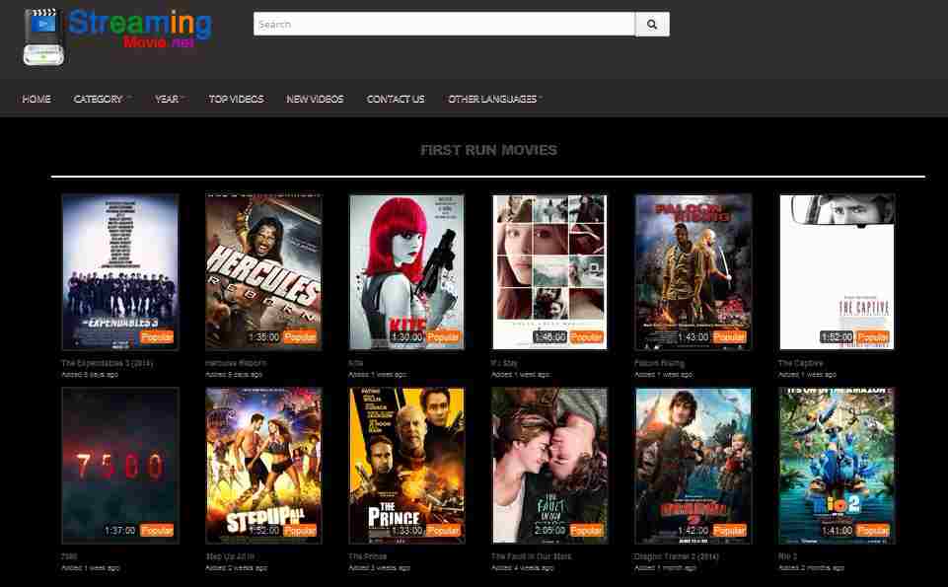Click 'Added 4 weeks ago' under Fault in Our Stars

(523, 568)
